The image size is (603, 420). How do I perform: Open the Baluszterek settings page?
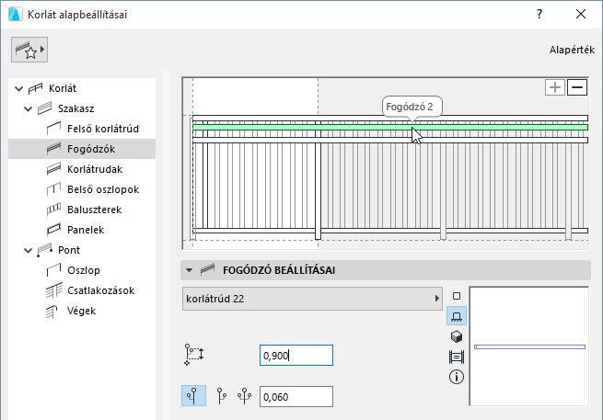point(82,210)
